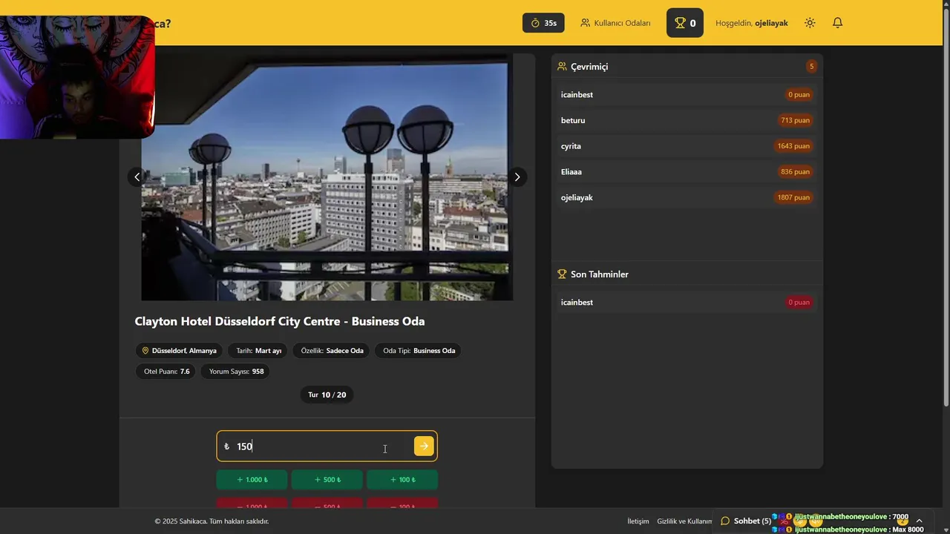This screenshot has width=950, height=534.
Task: Click the Son Tahminler trophy icon
Action: point(562,274)
